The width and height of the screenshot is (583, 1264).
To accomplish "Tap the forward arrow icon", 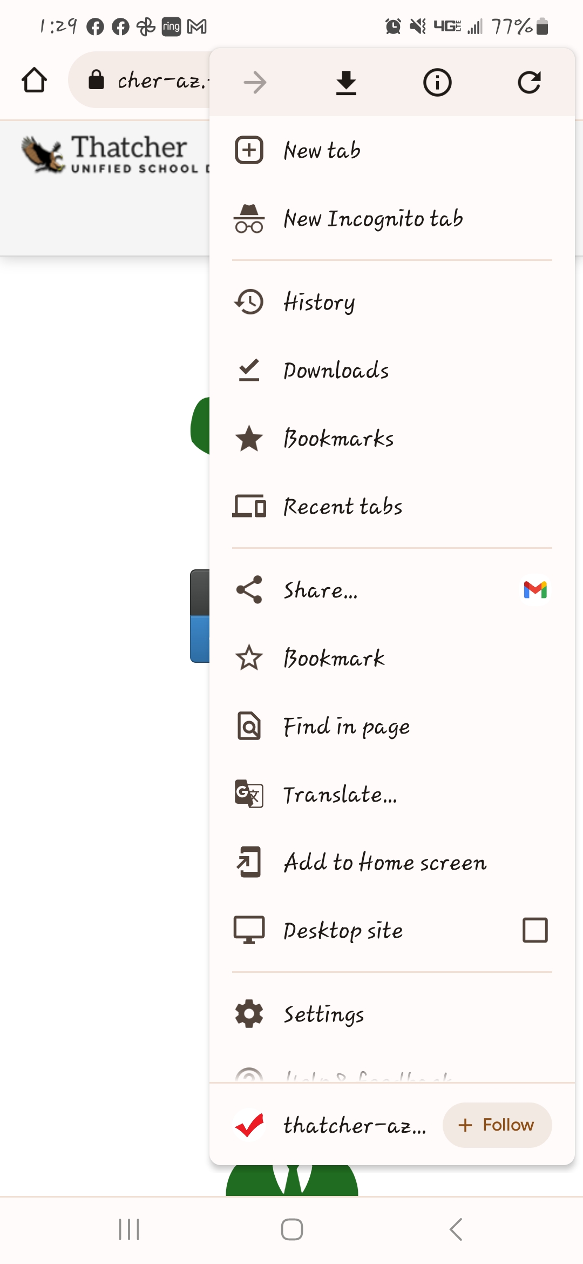I will 255,83.
